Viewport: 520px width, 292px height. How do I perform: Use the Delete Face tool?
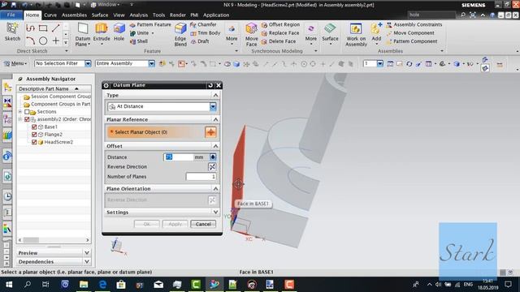(x=279, y=41)
